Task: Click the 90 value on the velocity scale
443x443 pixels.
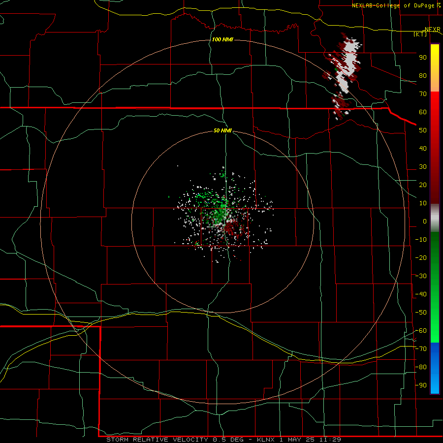Action: tap(423, 58)
